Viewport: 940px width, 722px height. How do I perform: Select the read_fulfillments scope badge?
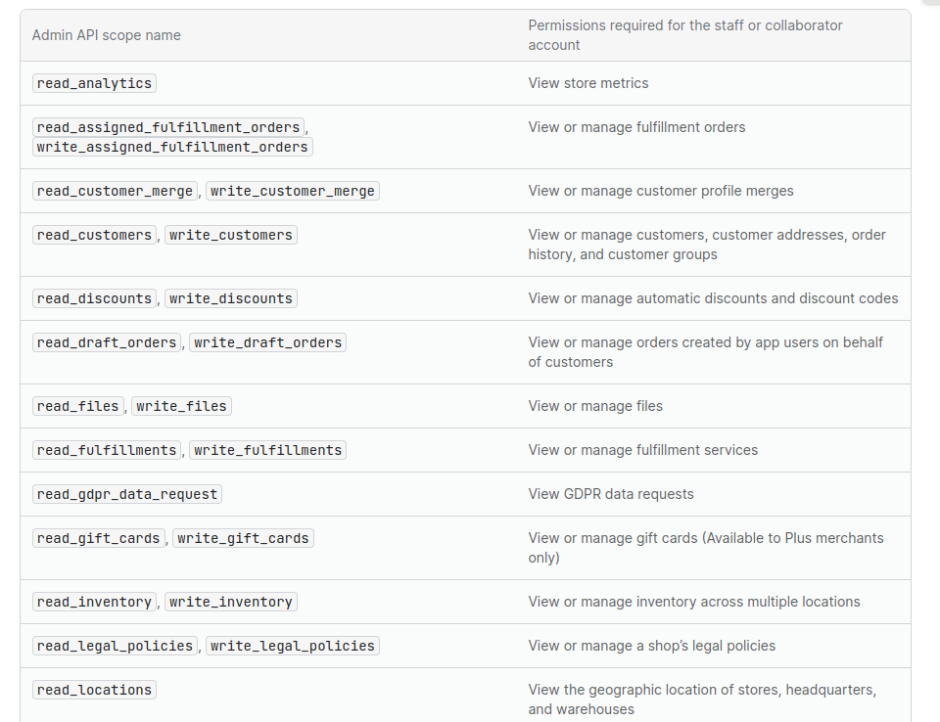(x=108, y=450)
